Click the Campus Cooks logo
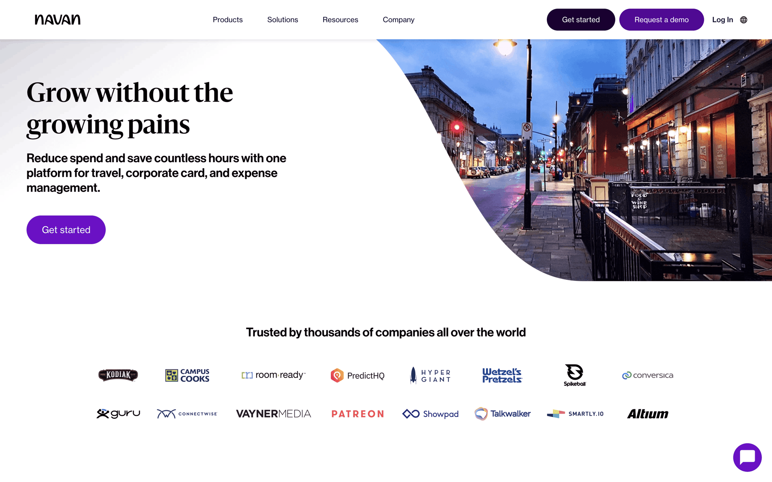Screen dimensions: 772x482 point(187,375)
